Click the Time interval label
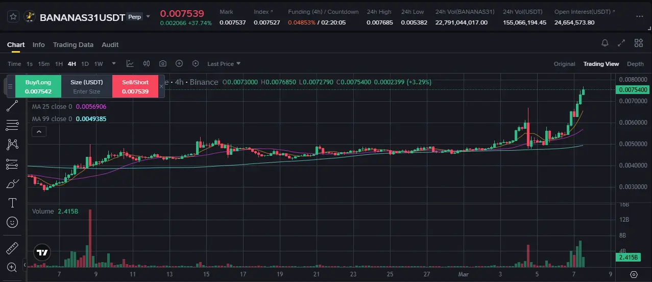652x282 pixels. click(x=14, y=64)
